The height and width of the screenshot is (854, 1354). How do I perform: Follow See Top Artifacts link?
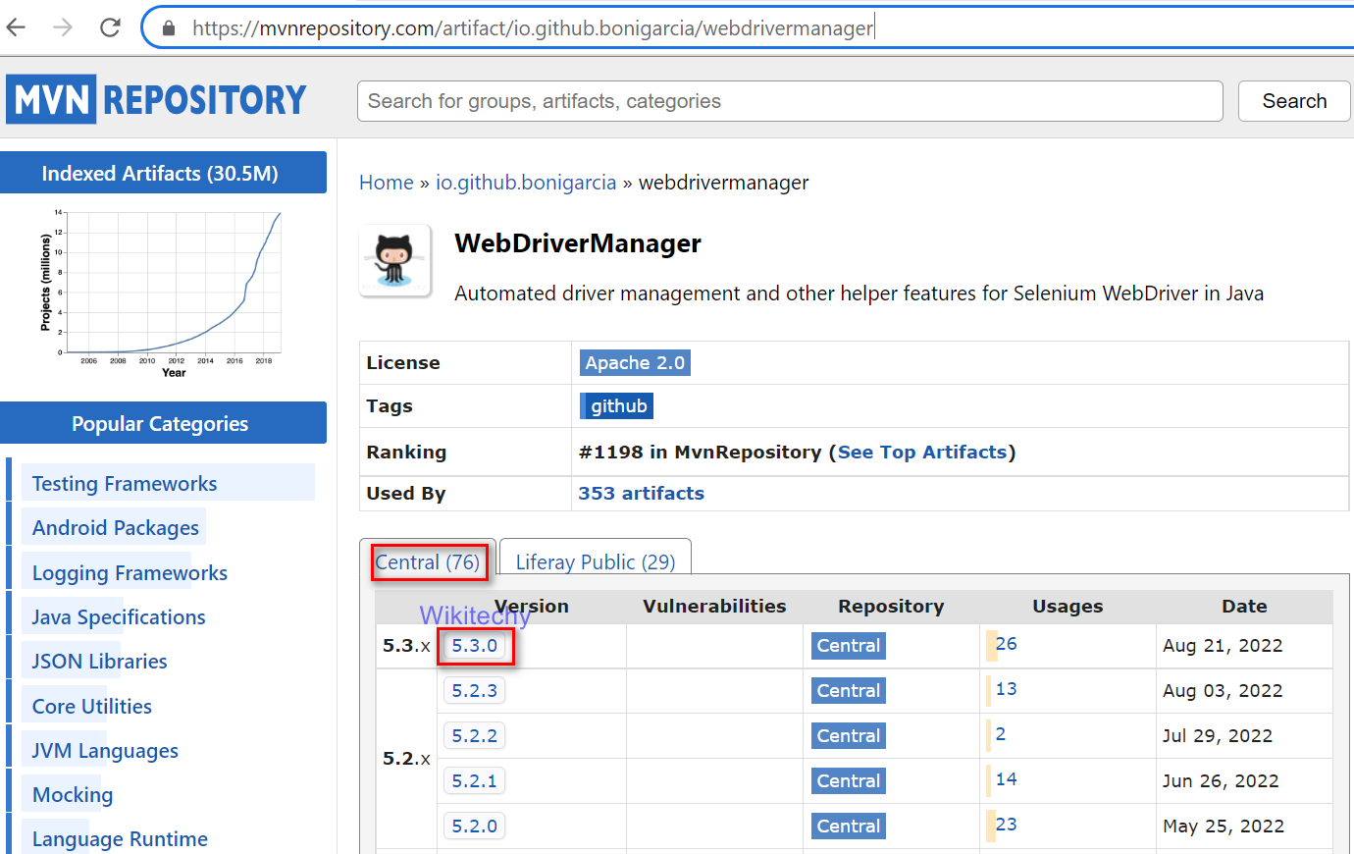[x=922, y=453]
